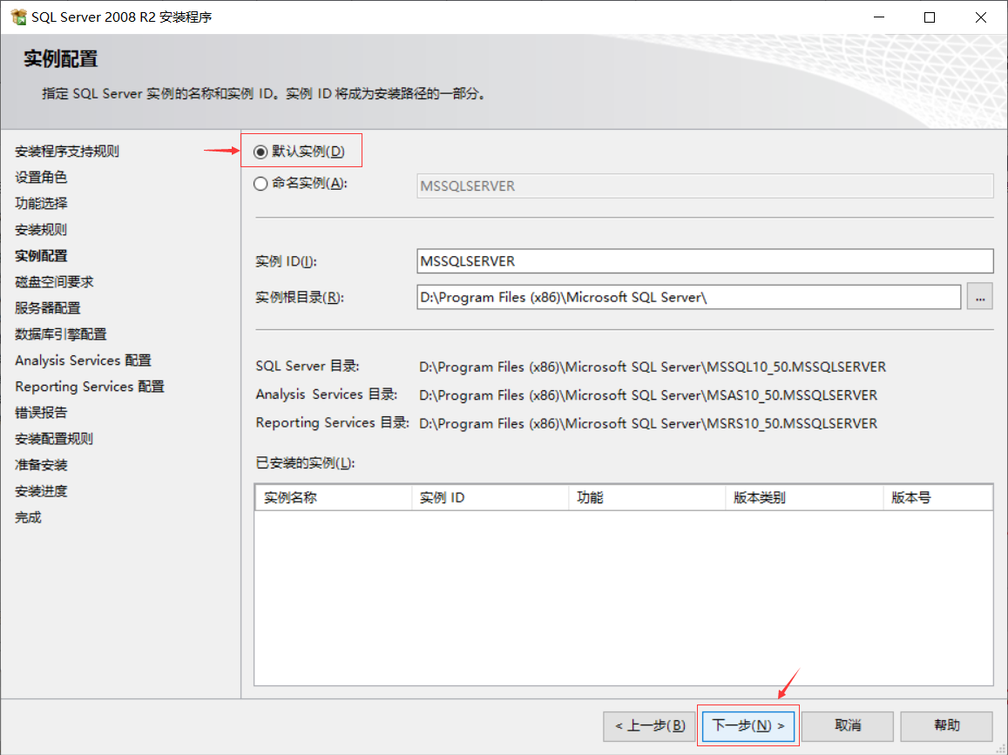Select 设置角色 in the step list
The width and height of the screenshot is (1008, 755).
[x=41, y=178]
